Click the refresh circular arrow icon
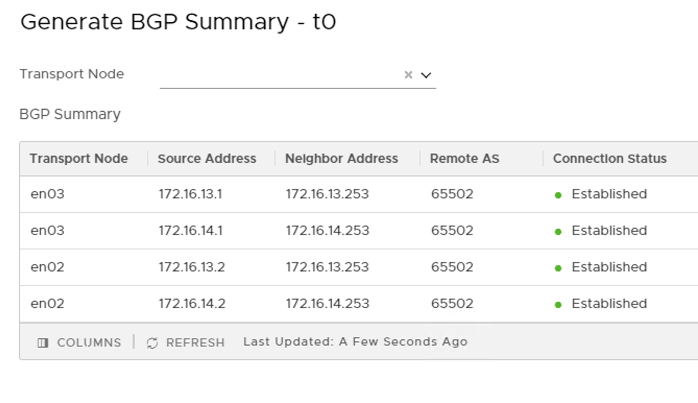 coord(152,343)
